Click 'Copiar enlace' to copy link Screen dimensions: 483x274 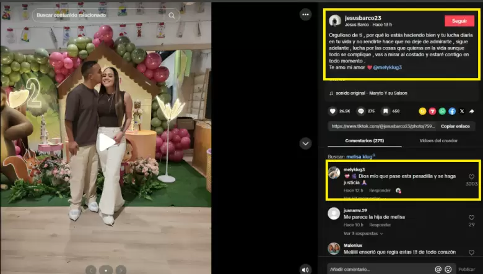[455, 126]
